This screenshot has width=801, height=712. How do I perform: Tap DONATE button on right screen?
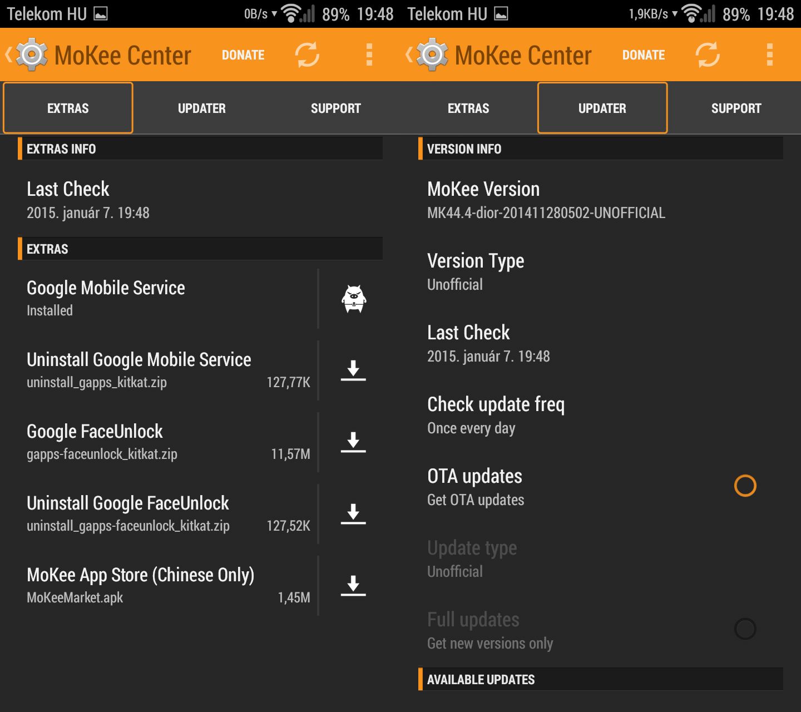coord(644,55)
